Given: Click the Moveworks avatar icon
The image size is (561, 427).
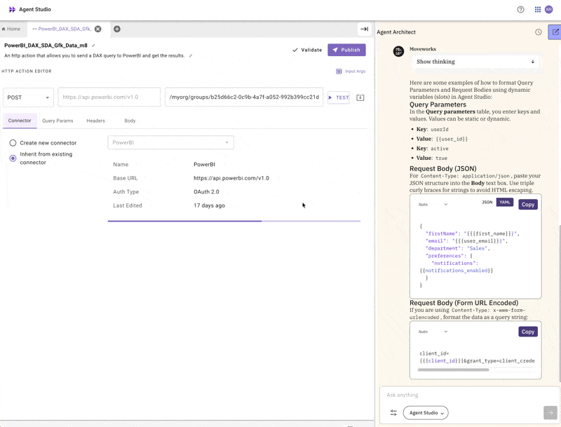Looking at the screenshot, I should pos(398,51).
